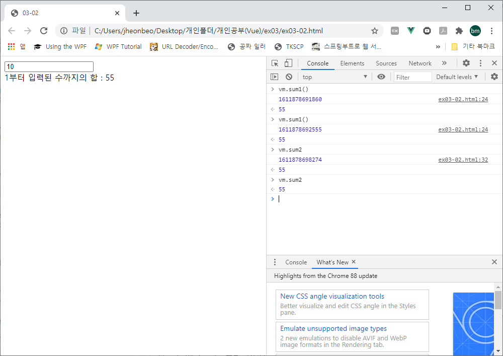This screenshot has height=356, width=503.
Task: Open Emulate unsupported image types link
Action: pos(333,328)
